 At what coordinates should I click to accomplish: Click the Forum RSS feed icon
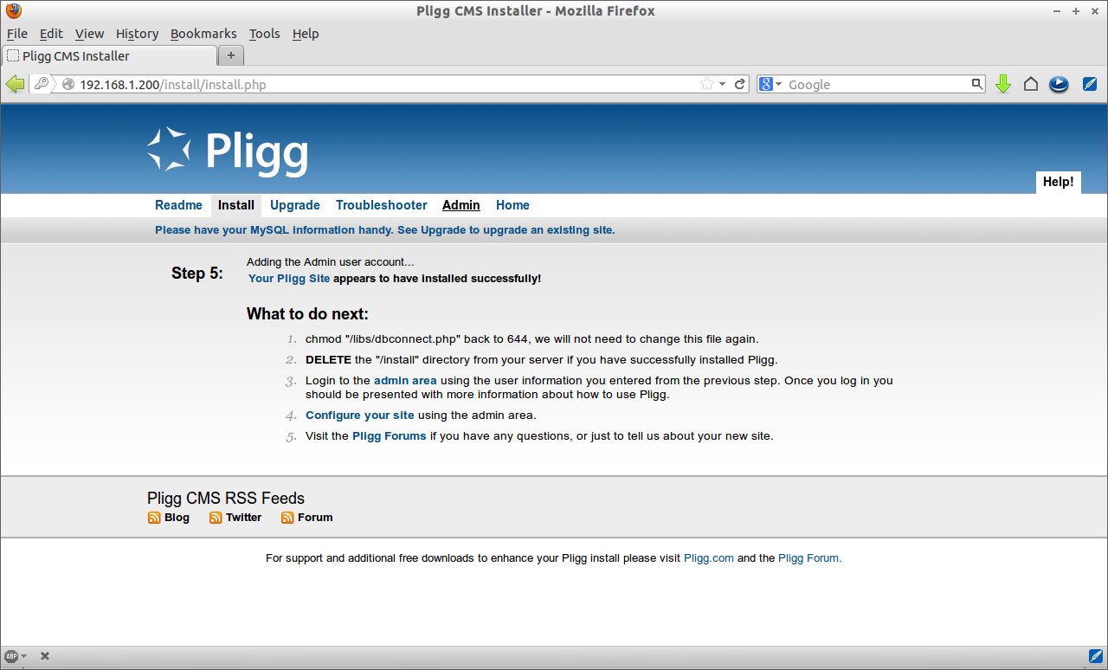coord(287,518)
